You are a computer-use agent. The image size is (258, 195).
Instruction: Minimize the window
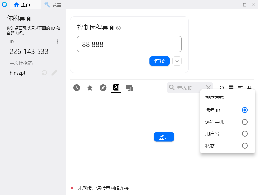[x=236, y=5]
